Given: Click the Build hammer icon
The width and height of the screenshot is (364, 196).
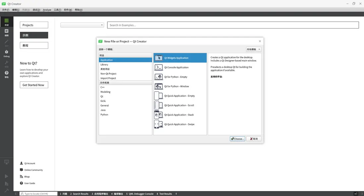Looking at the screenshot, I should [7, 190].
